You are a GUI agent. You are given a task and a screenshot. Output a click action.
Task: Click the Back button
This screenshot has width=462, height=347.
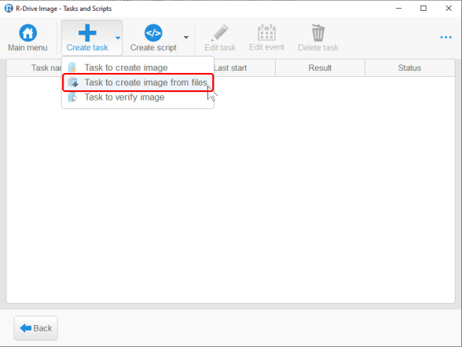[x=35, y=328]
